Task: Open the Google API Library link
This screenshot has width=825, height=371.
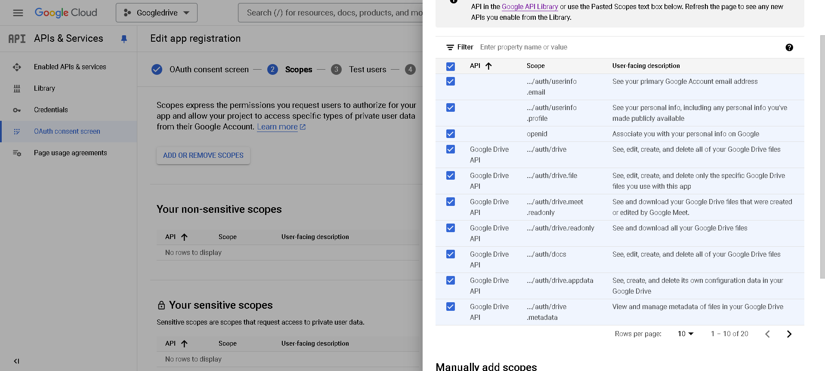Action: click(x=529, y=6)
